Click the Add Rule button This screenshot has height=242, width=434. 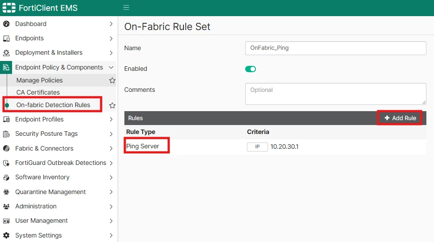400,118
